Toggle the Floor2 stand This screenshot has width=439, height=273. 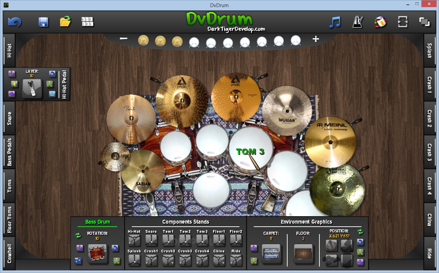pyautogui.click(x=236, y=240)
